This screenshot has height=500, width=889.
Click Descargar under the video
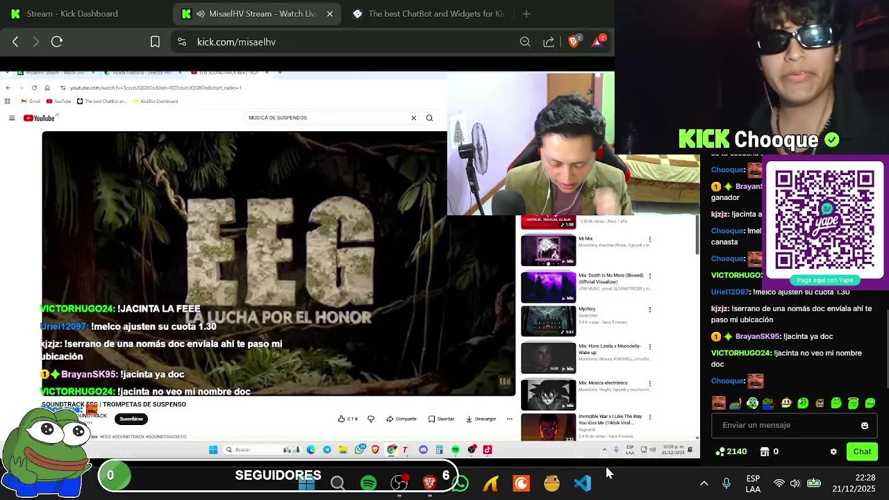pos(481,419)
